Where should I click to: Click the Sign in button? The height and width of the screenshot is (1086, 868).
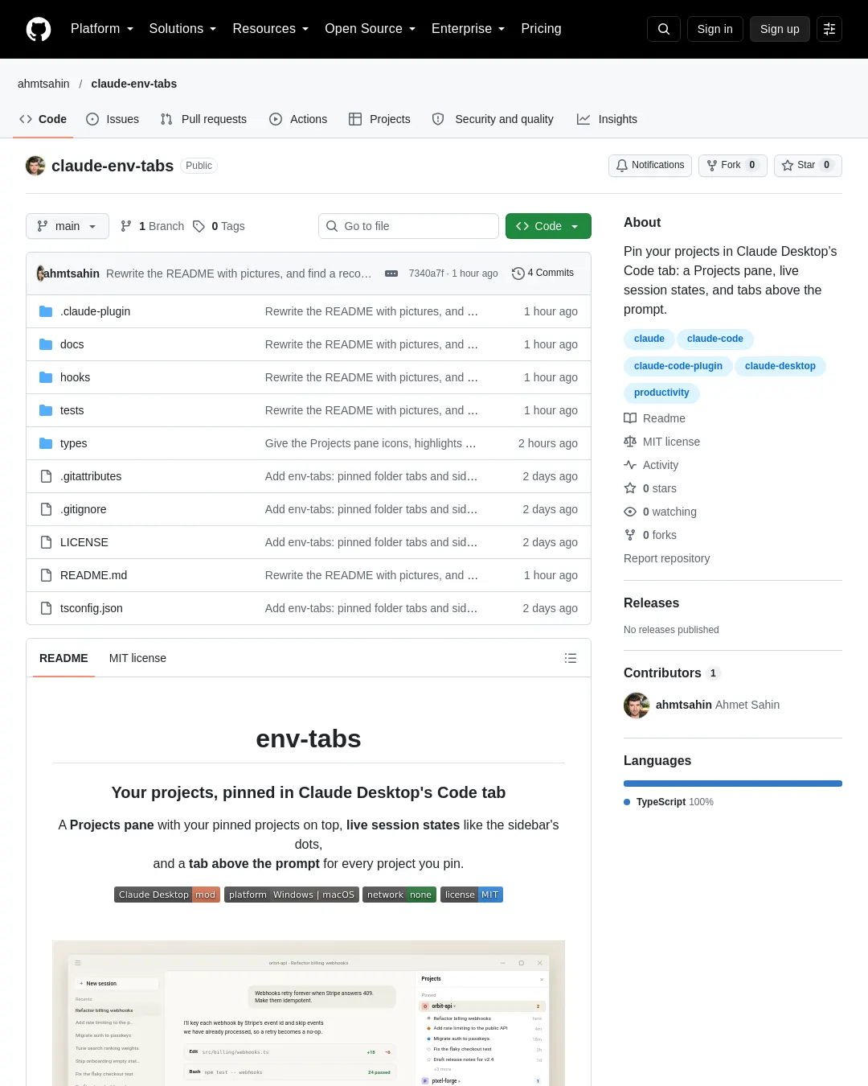point(715,29)
